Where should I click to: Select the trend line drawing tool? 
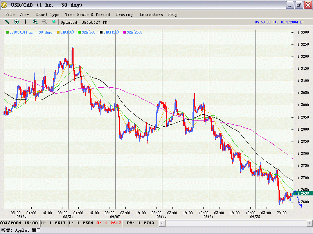[x=7, y=22]
